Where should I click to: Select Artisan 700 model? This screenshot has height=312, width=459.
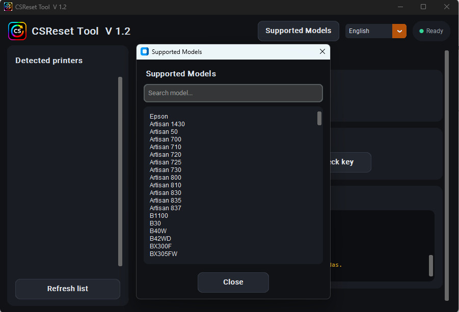[166, 139]
